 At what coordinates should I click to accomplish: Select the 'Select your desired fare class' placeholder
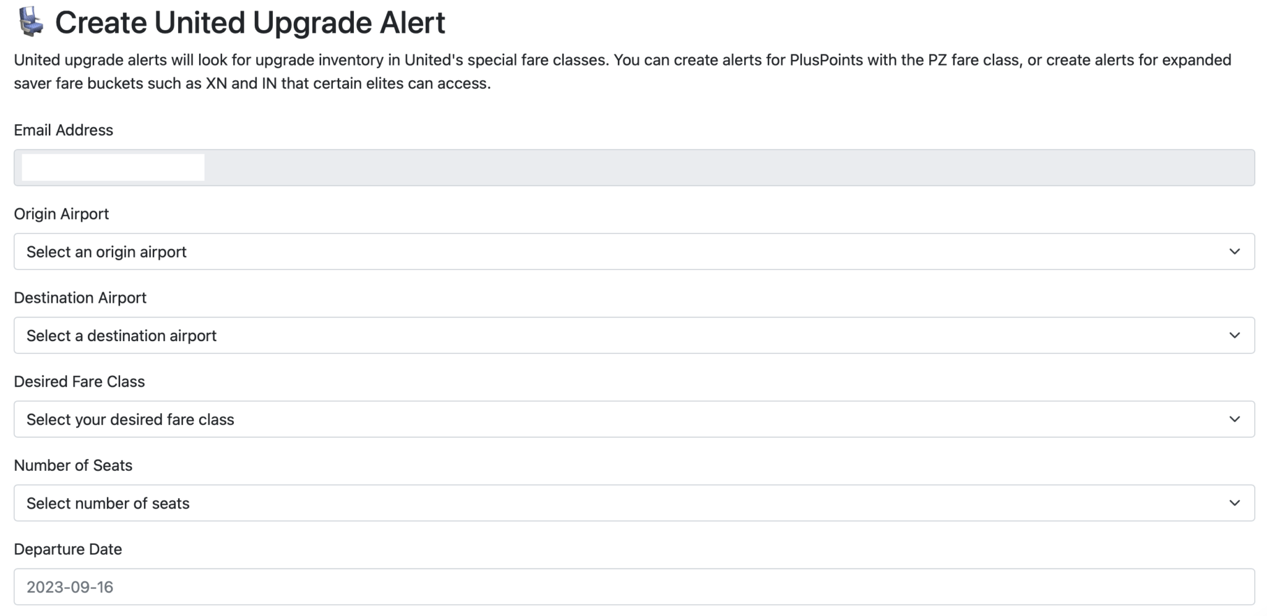[x=129, y=419]
